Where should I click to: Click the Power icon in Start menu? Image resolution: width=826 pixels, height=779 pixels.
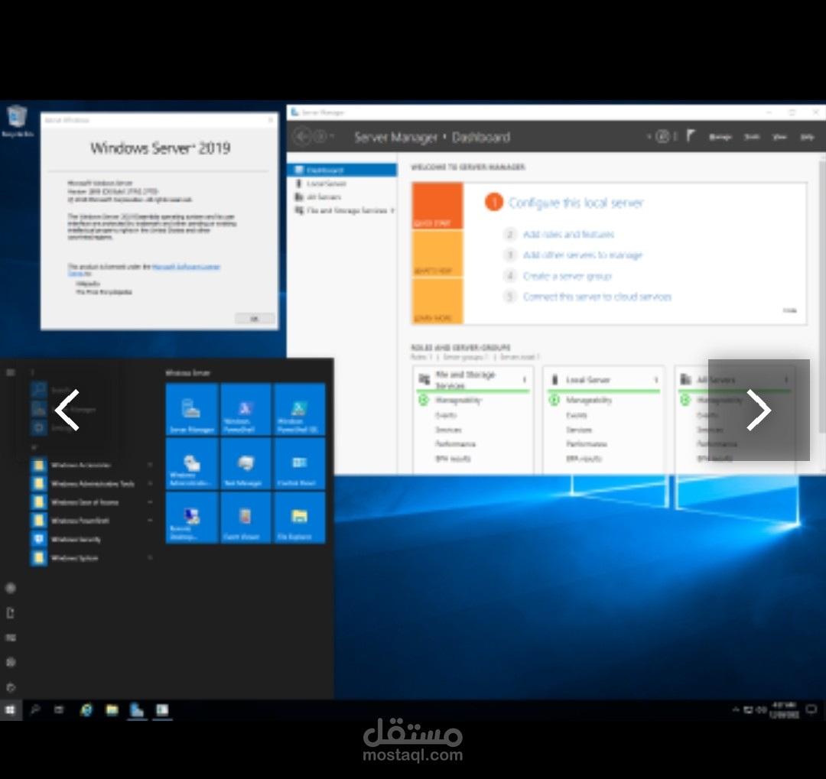point(11,687)
